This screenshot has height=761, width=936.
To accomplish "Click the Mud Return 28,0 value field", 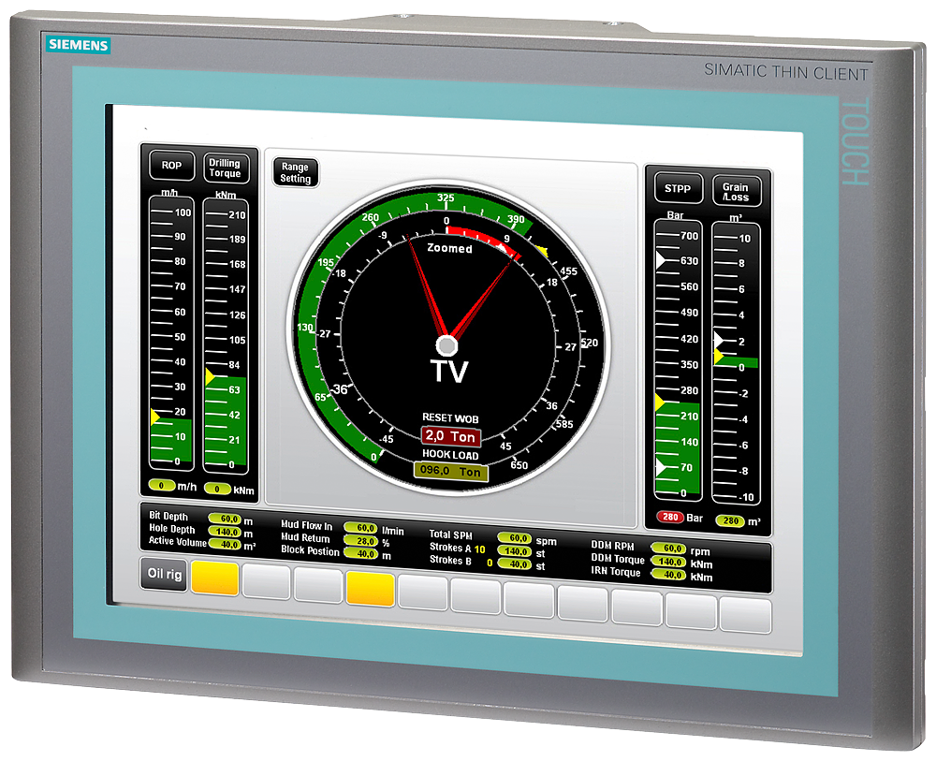I will click(360, 541).
